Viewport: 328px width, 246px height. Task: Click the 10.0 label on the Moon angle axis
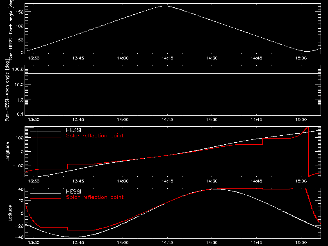[19, 85]
